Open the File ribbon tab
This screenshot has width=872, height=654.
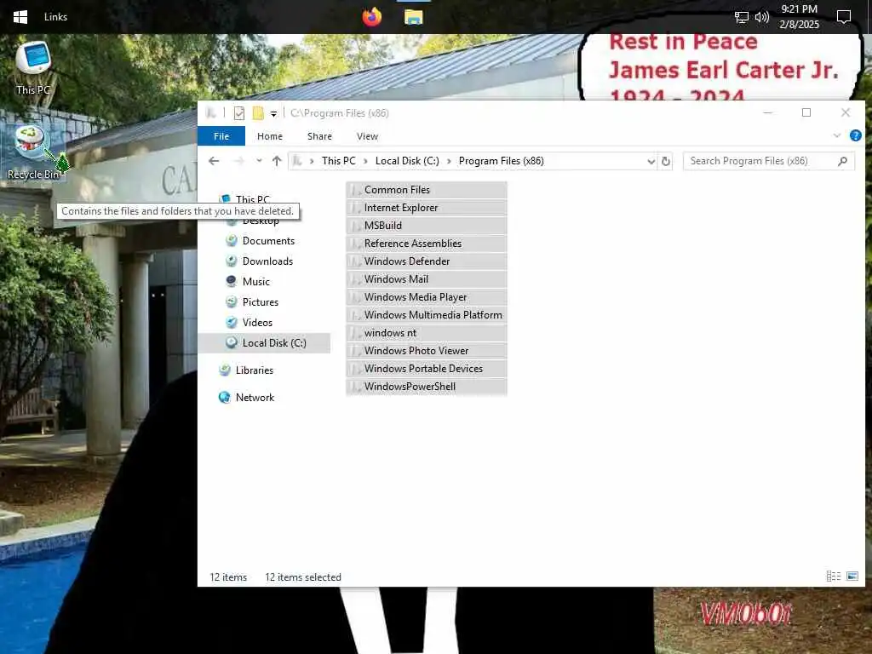click(221, 136)
